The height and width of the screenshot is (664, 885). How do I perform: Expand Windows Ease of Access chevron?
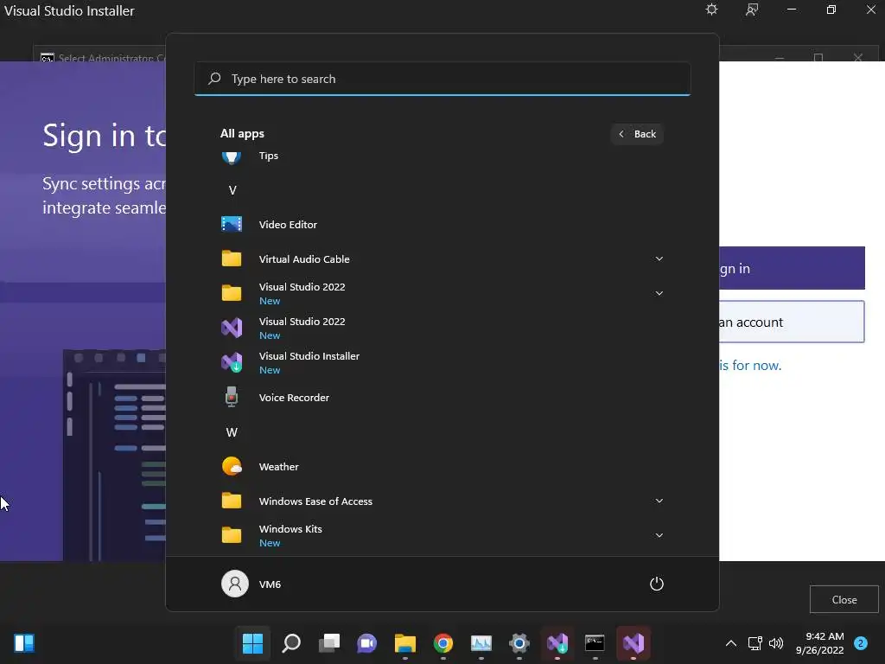coord(659,501)
